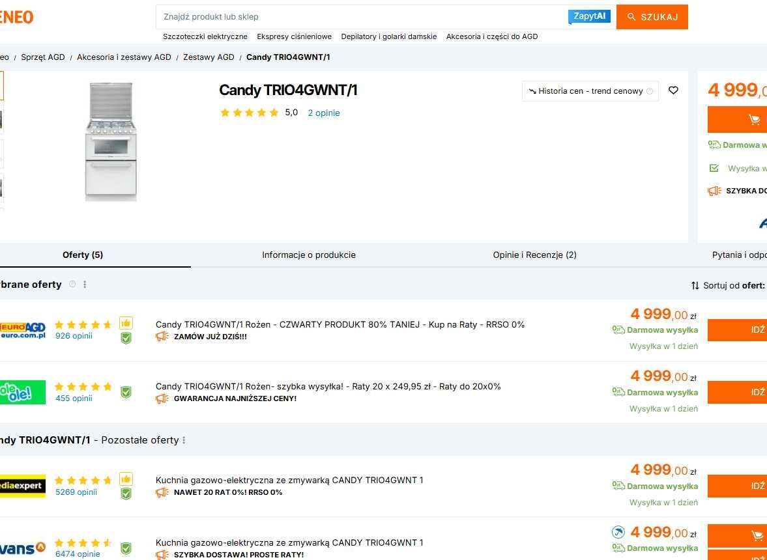Screen dimensions: 767x560
Task: Go to Euro AGD shop via IDŹ button
Action: pos(737,330)
